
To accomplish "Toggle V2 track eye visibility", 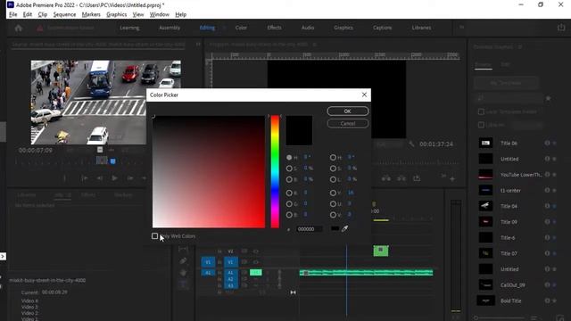I will [256, 251].
